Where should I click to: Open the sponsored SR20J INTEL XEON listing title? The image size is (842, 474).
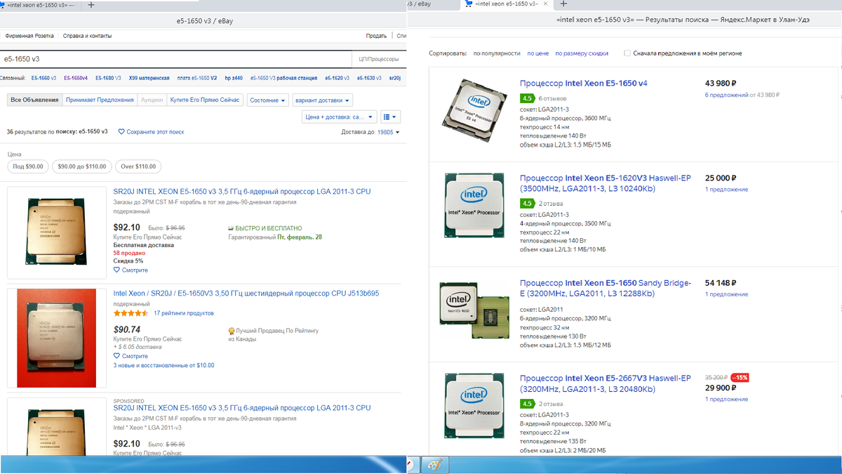point(242,408)
